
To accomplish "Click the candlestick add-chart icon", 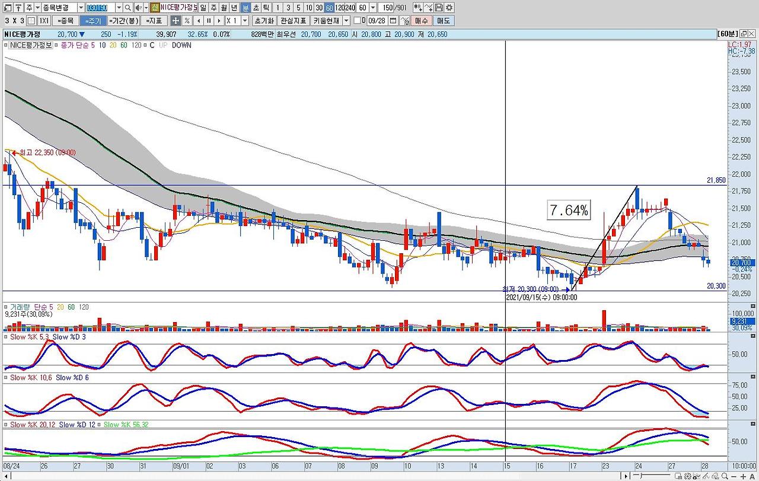I will (x=417, y=8).
